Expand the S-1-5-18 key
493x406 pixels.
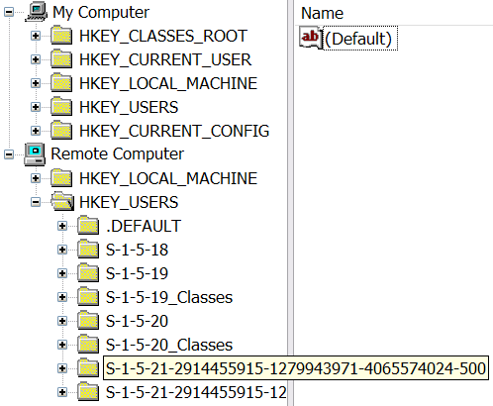click(x=62, y=250)
